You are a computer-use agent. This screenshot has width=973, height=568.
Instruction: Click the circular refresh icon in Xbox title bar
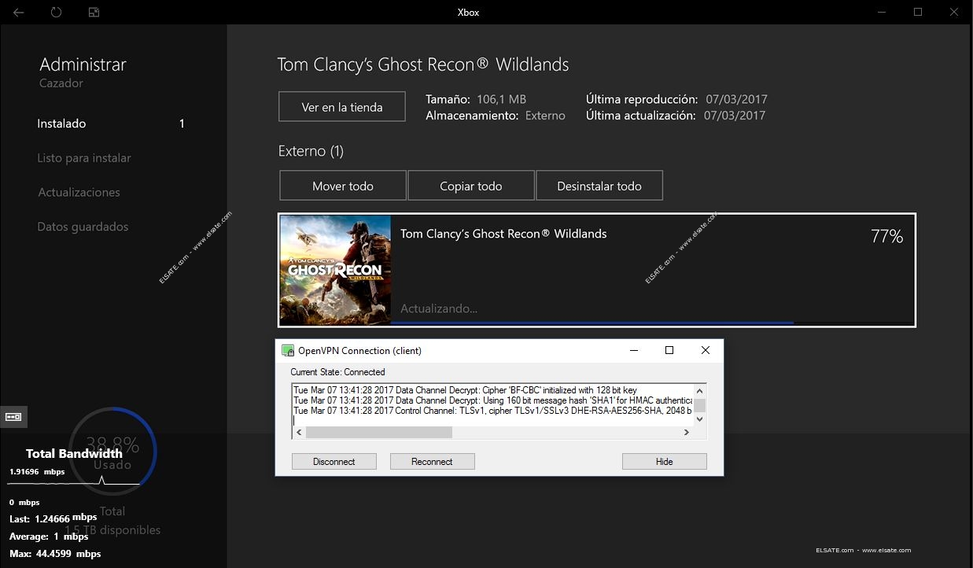coord(56,13)
